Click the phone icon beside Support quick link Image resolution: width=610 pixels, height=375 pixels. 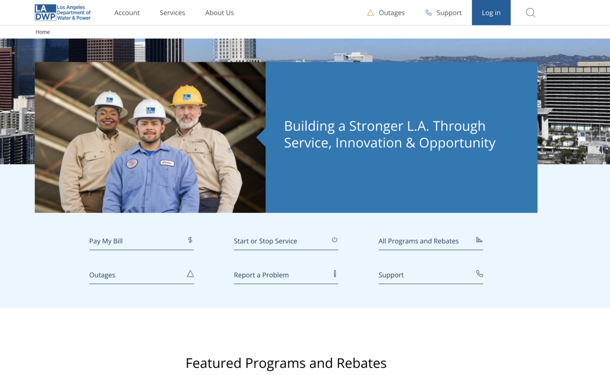[479, 274]
